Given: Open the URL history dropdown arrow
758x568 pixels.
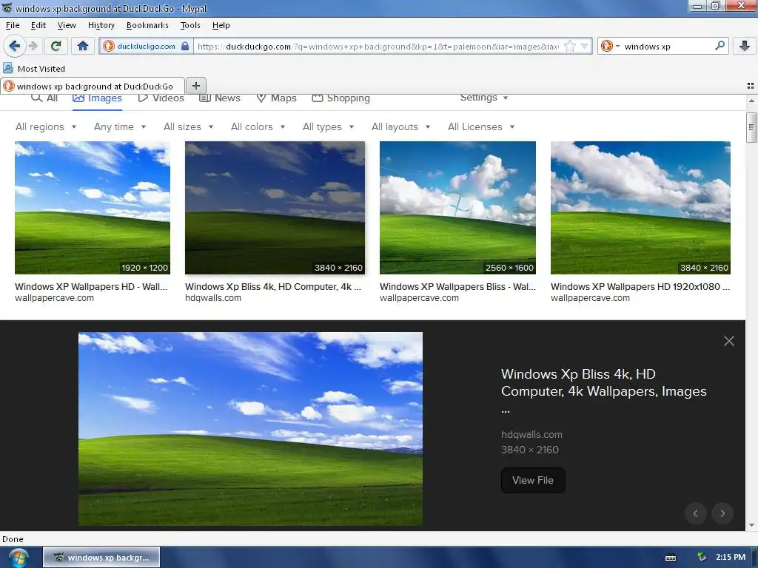Looking at the screenshot, I should point(585,47).
